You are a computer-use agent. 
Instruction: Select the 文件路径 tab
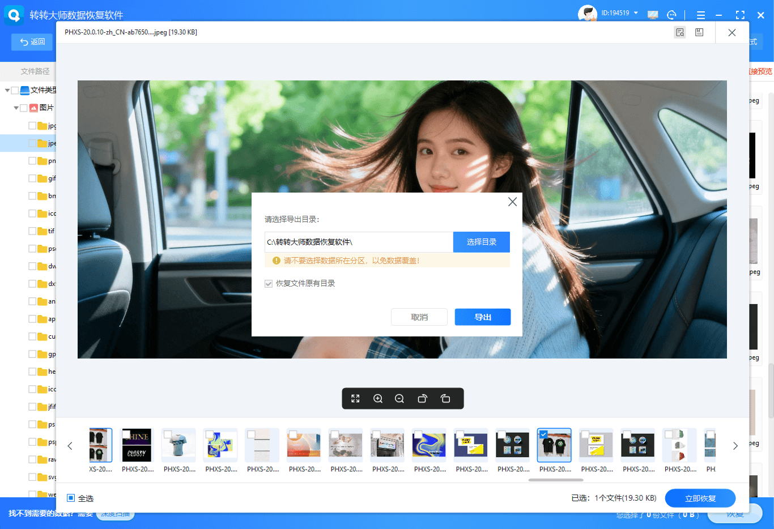pyautogui.click(x=35, y=71)
